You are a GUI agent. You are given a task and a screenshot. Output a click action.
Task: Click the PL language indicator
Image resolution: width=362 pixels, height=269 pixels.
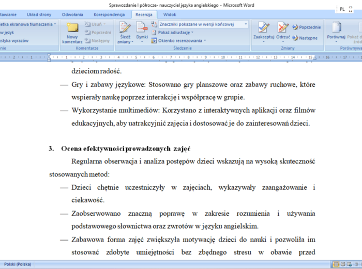pyautogui.click(x=342, y=9)
